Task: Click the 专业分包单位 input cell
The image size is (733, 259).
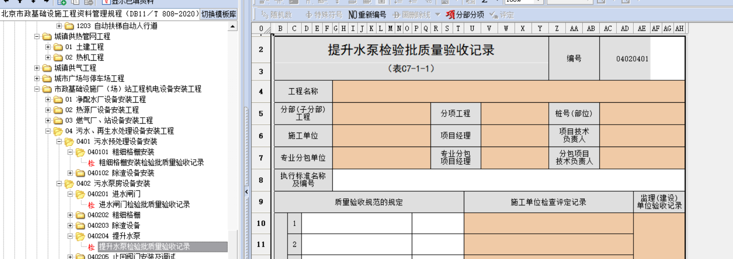Action: (381, 158)
